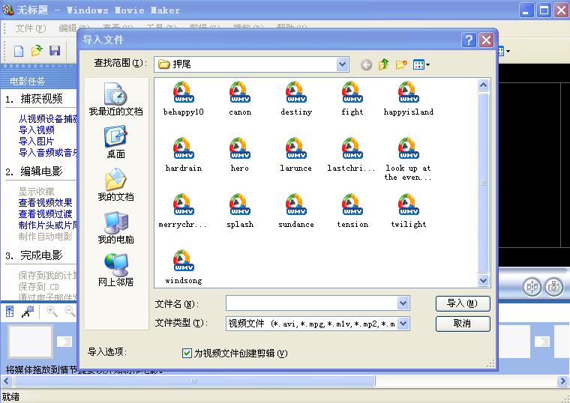Click the set audio levels icon

point(10,311)
